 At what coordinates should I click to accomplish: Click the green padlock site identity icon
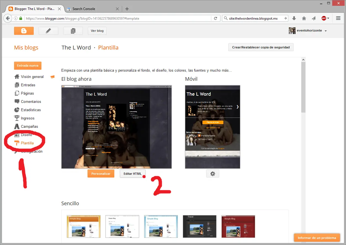click(x=21, y=19)
